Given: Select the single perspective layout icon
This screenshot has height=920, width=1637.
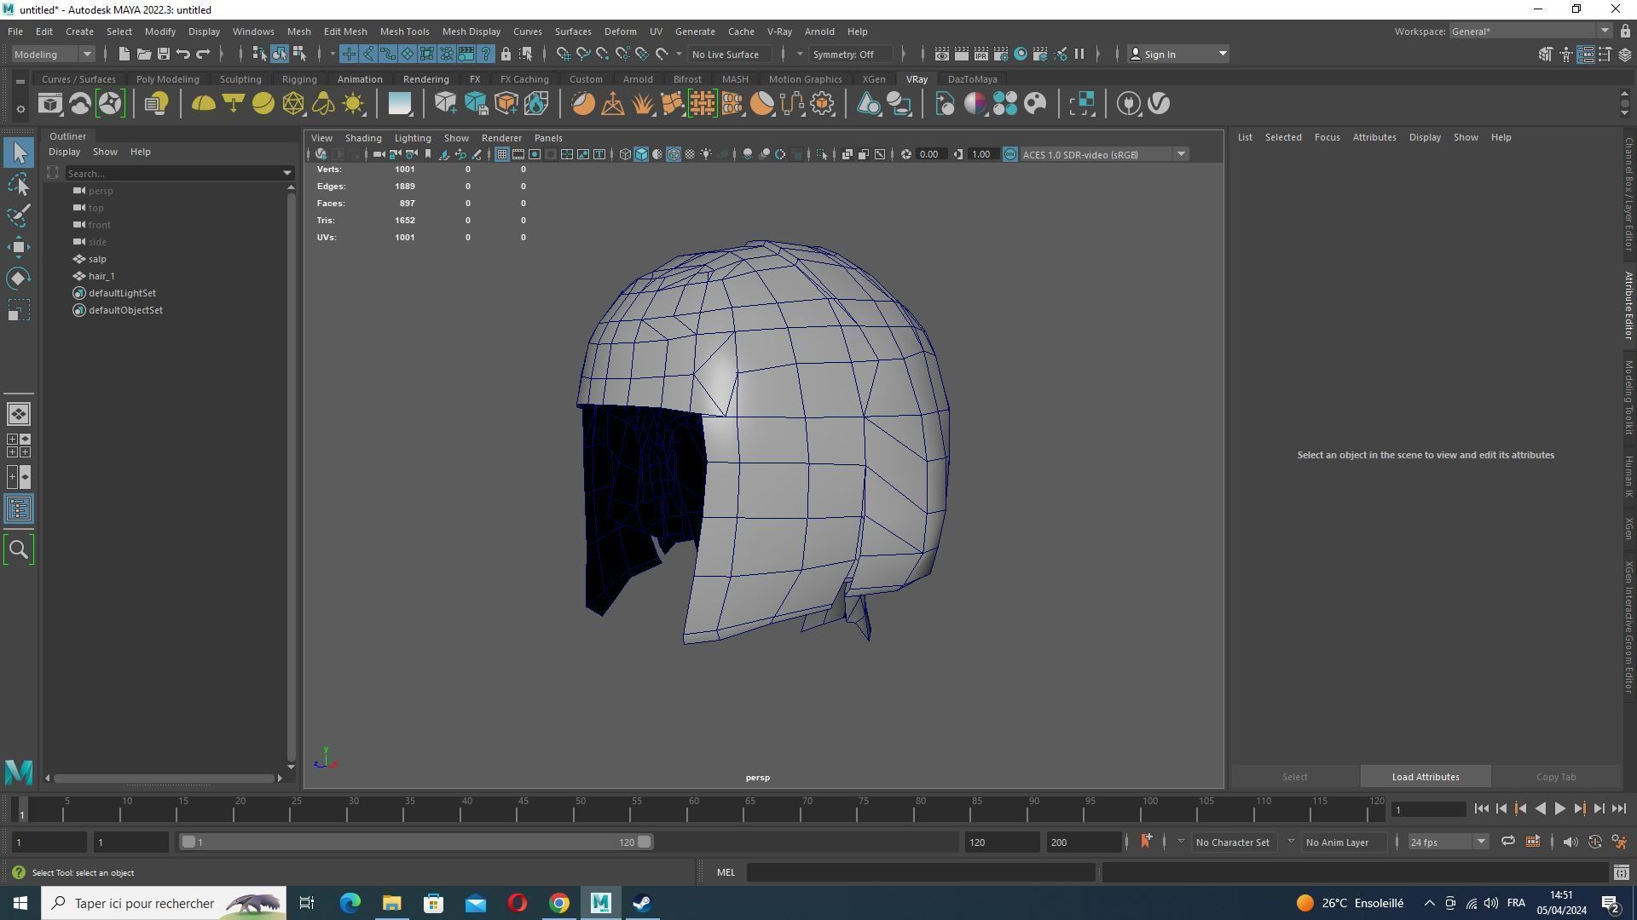Looking at the screenshot, I should click(19, 414).
